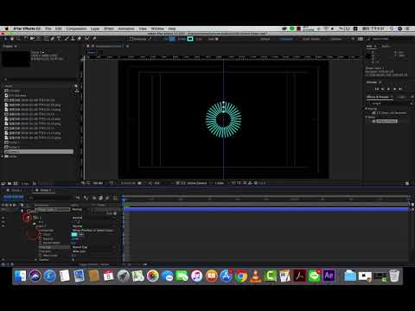The height and width of the screenshot is (311, 415).
Task: Select the Pen tool in toolbar
Action: pos(53,39)
